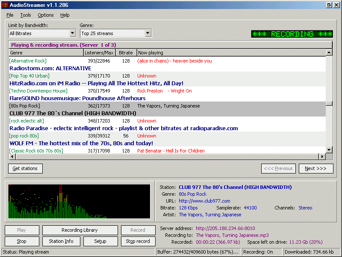Click the station list scroll up arrow
This screenshot has width=342, height=257.
pos(329,52)
